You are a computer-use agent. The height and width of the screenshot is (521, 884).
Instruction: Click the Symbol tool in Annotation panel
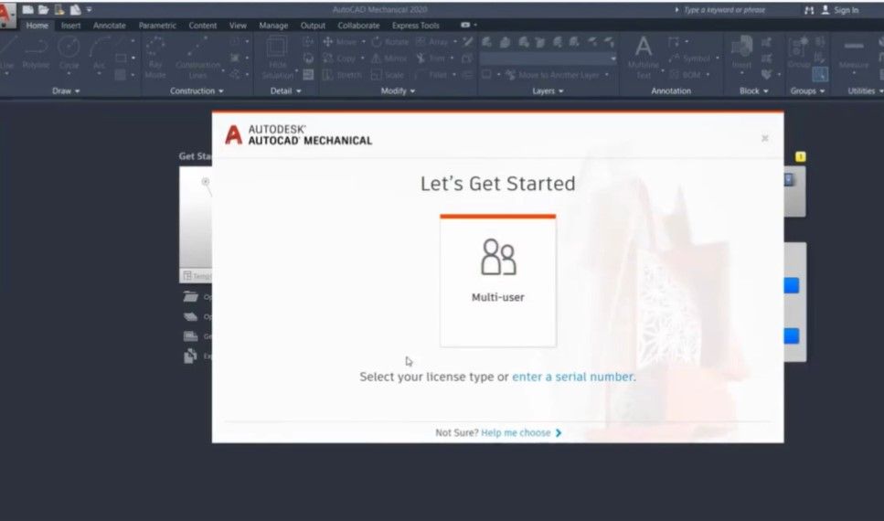[x=690, y=58]
